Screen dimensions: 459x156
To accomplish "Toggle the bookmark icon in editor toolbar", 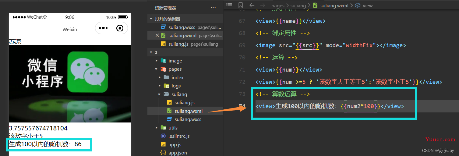I will click(241, 5).
